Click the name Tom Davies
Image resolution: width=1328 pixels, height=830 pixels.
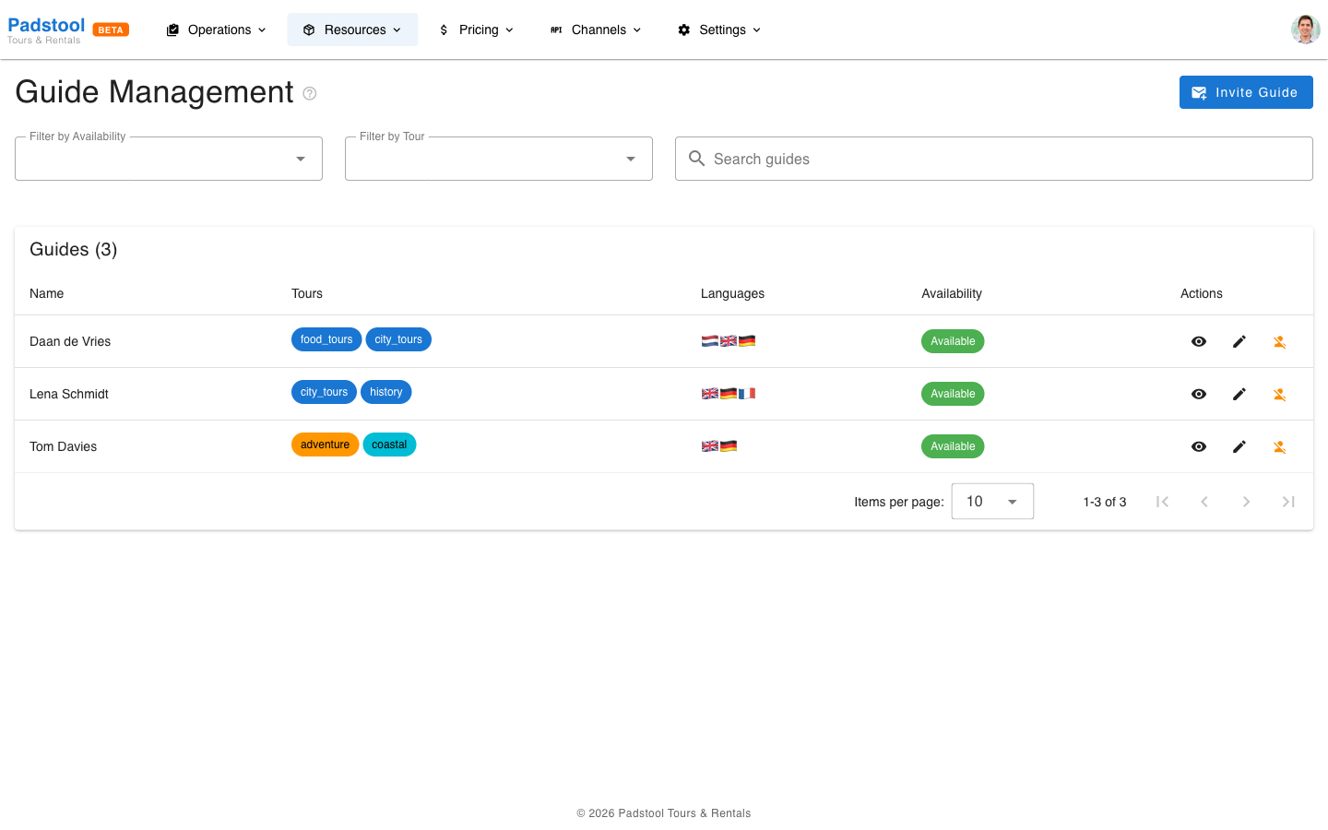pyautogui.click(x=63, y=446)
